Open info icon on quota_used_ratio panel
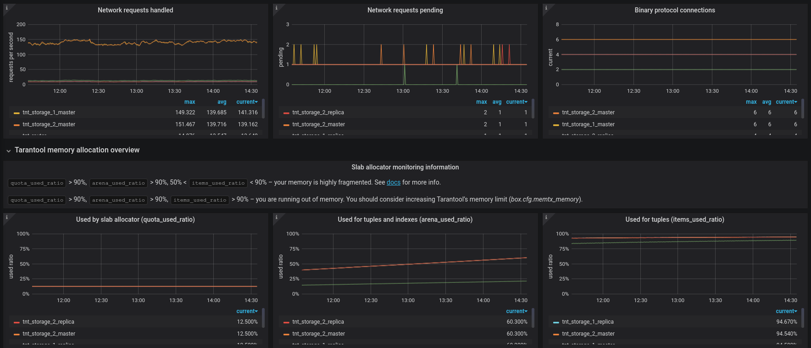 pyautogui.click(x=6, y=217)
